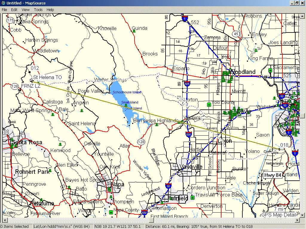Click the airport icon near Sacramento label
This screenshot has height=229, width=306.
tap(270, 70)
